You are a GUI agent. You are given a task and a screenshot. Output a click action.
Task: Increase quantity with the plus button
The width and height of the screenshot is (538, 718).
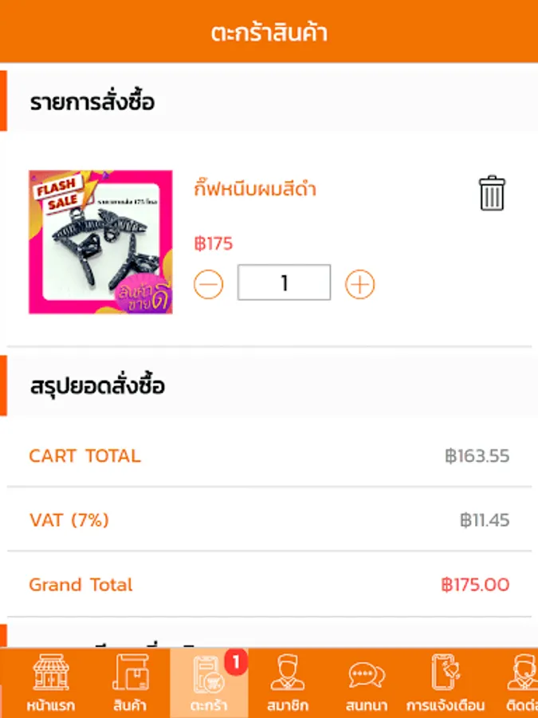(x=359, y=284)
